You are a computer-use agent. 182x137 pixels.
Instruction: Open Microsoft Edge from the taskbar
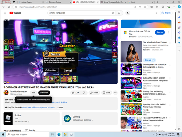click(59, 134)
